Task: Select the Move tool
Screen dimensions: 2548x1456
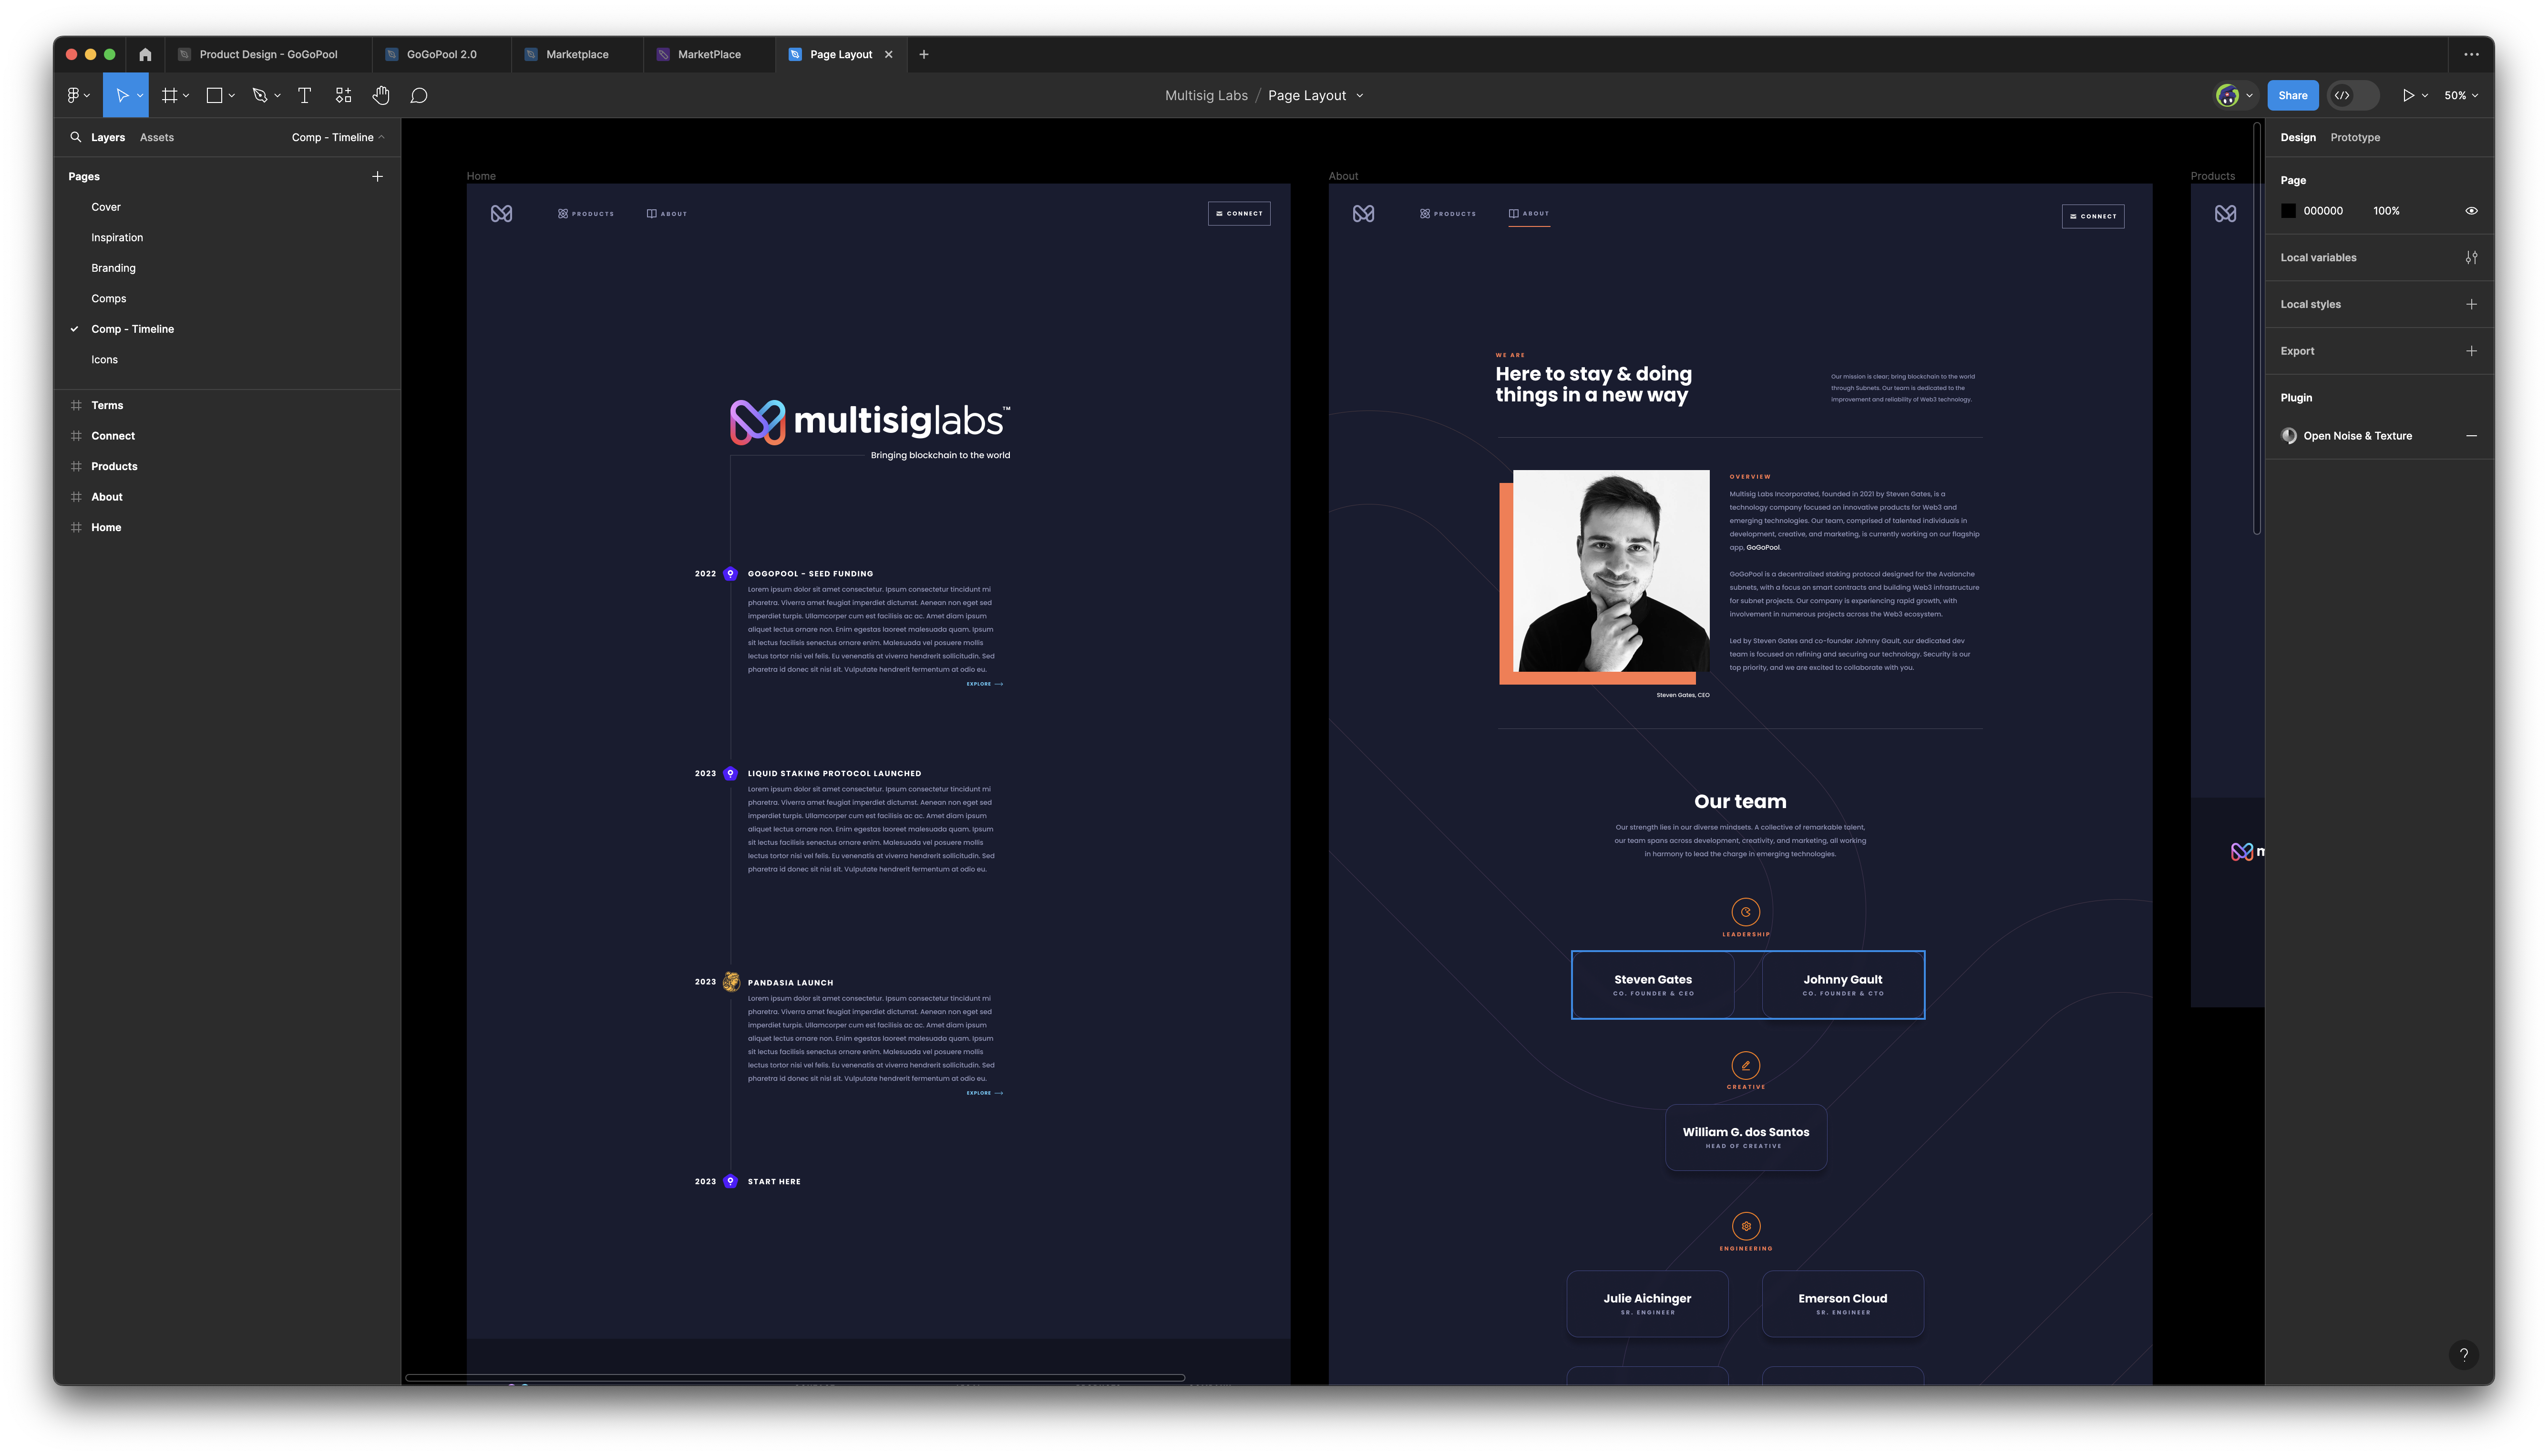Action: (x=122, y=95)
